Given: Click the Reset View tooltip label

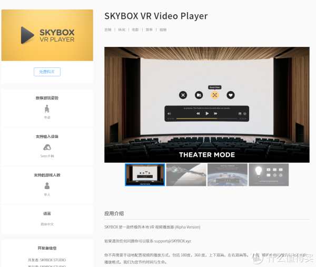Looking at the screenshot, I should (215, 87).
